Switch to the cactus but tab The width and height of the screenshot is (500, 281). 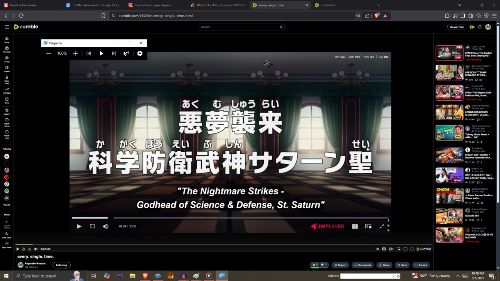tap(342, 5)
